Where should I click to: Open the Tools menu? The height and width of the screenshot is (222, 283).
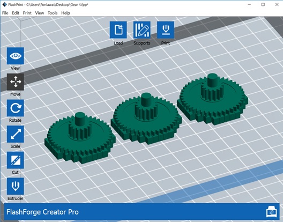[53, 13]
